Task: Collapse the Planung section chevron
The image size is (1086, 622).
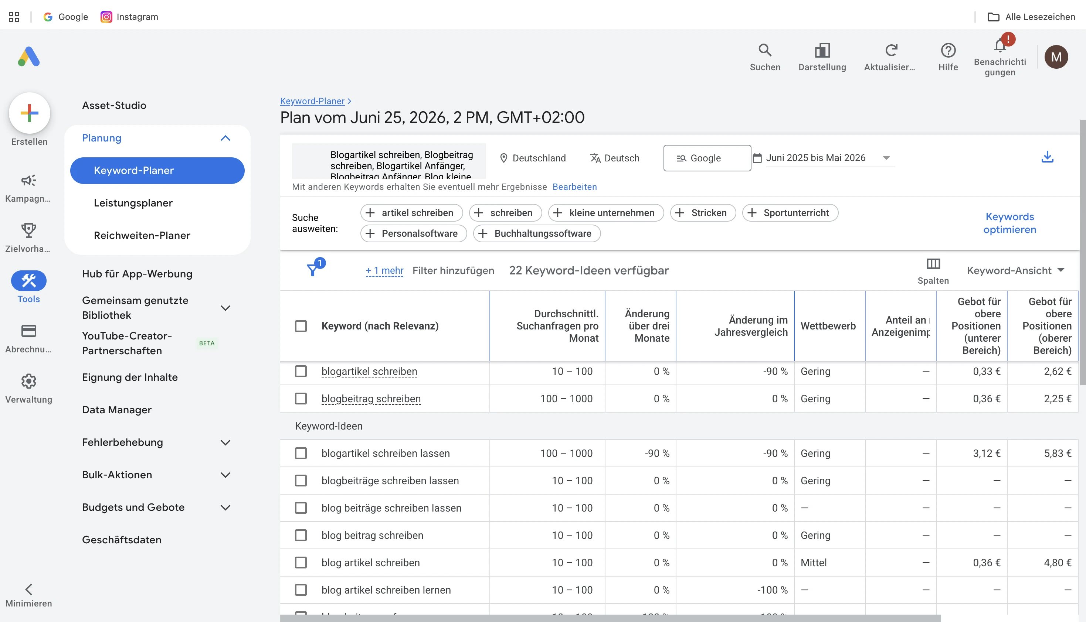Action: (225, 138)
